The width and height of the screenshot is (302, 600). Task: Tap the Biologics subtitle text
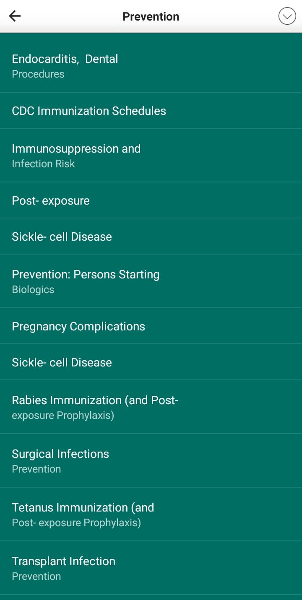33,290
